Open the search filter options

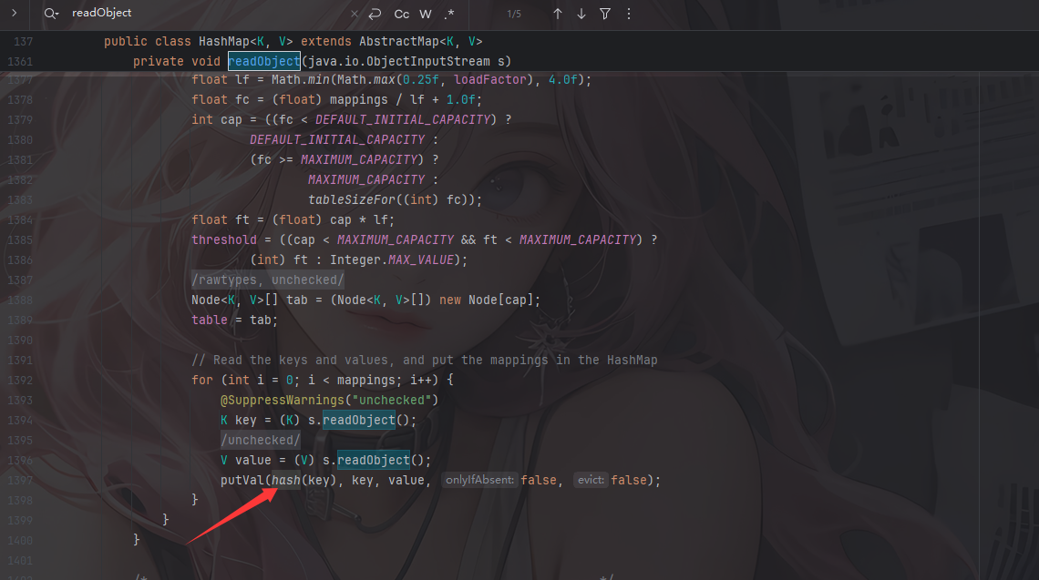(x=605, y=14)
